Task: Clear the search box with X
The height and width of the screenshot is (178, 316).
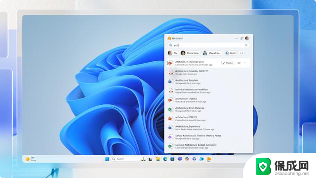Action: [246, 45]
